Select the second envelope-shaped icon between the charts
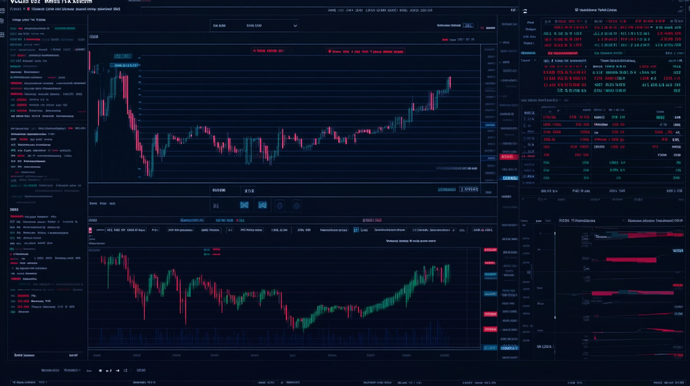This screenshot has height=386, width=690. coord(262,205)
